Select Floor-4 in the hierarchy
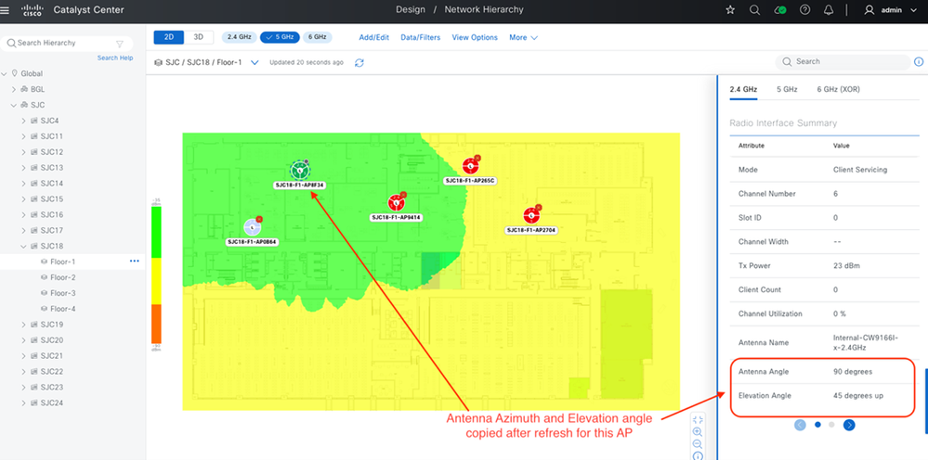This screenshot has height=460, width=928. pyautogui.click(x=63, y=309)
